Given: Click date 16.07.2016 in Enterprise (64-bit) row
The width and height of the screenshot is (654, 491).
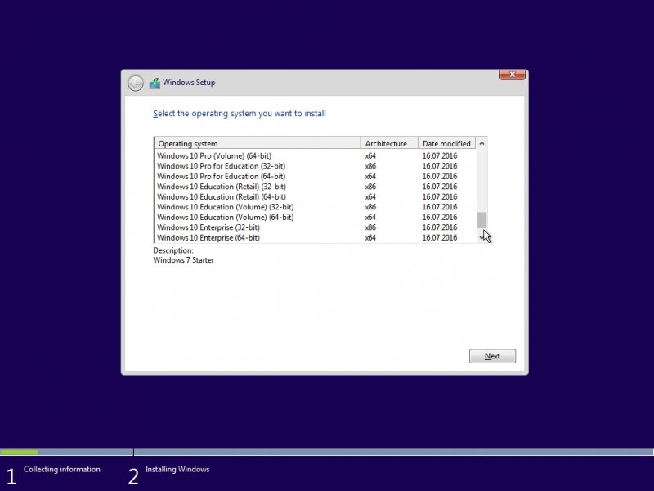Looking at the screenshot, I should click(440, 237).
